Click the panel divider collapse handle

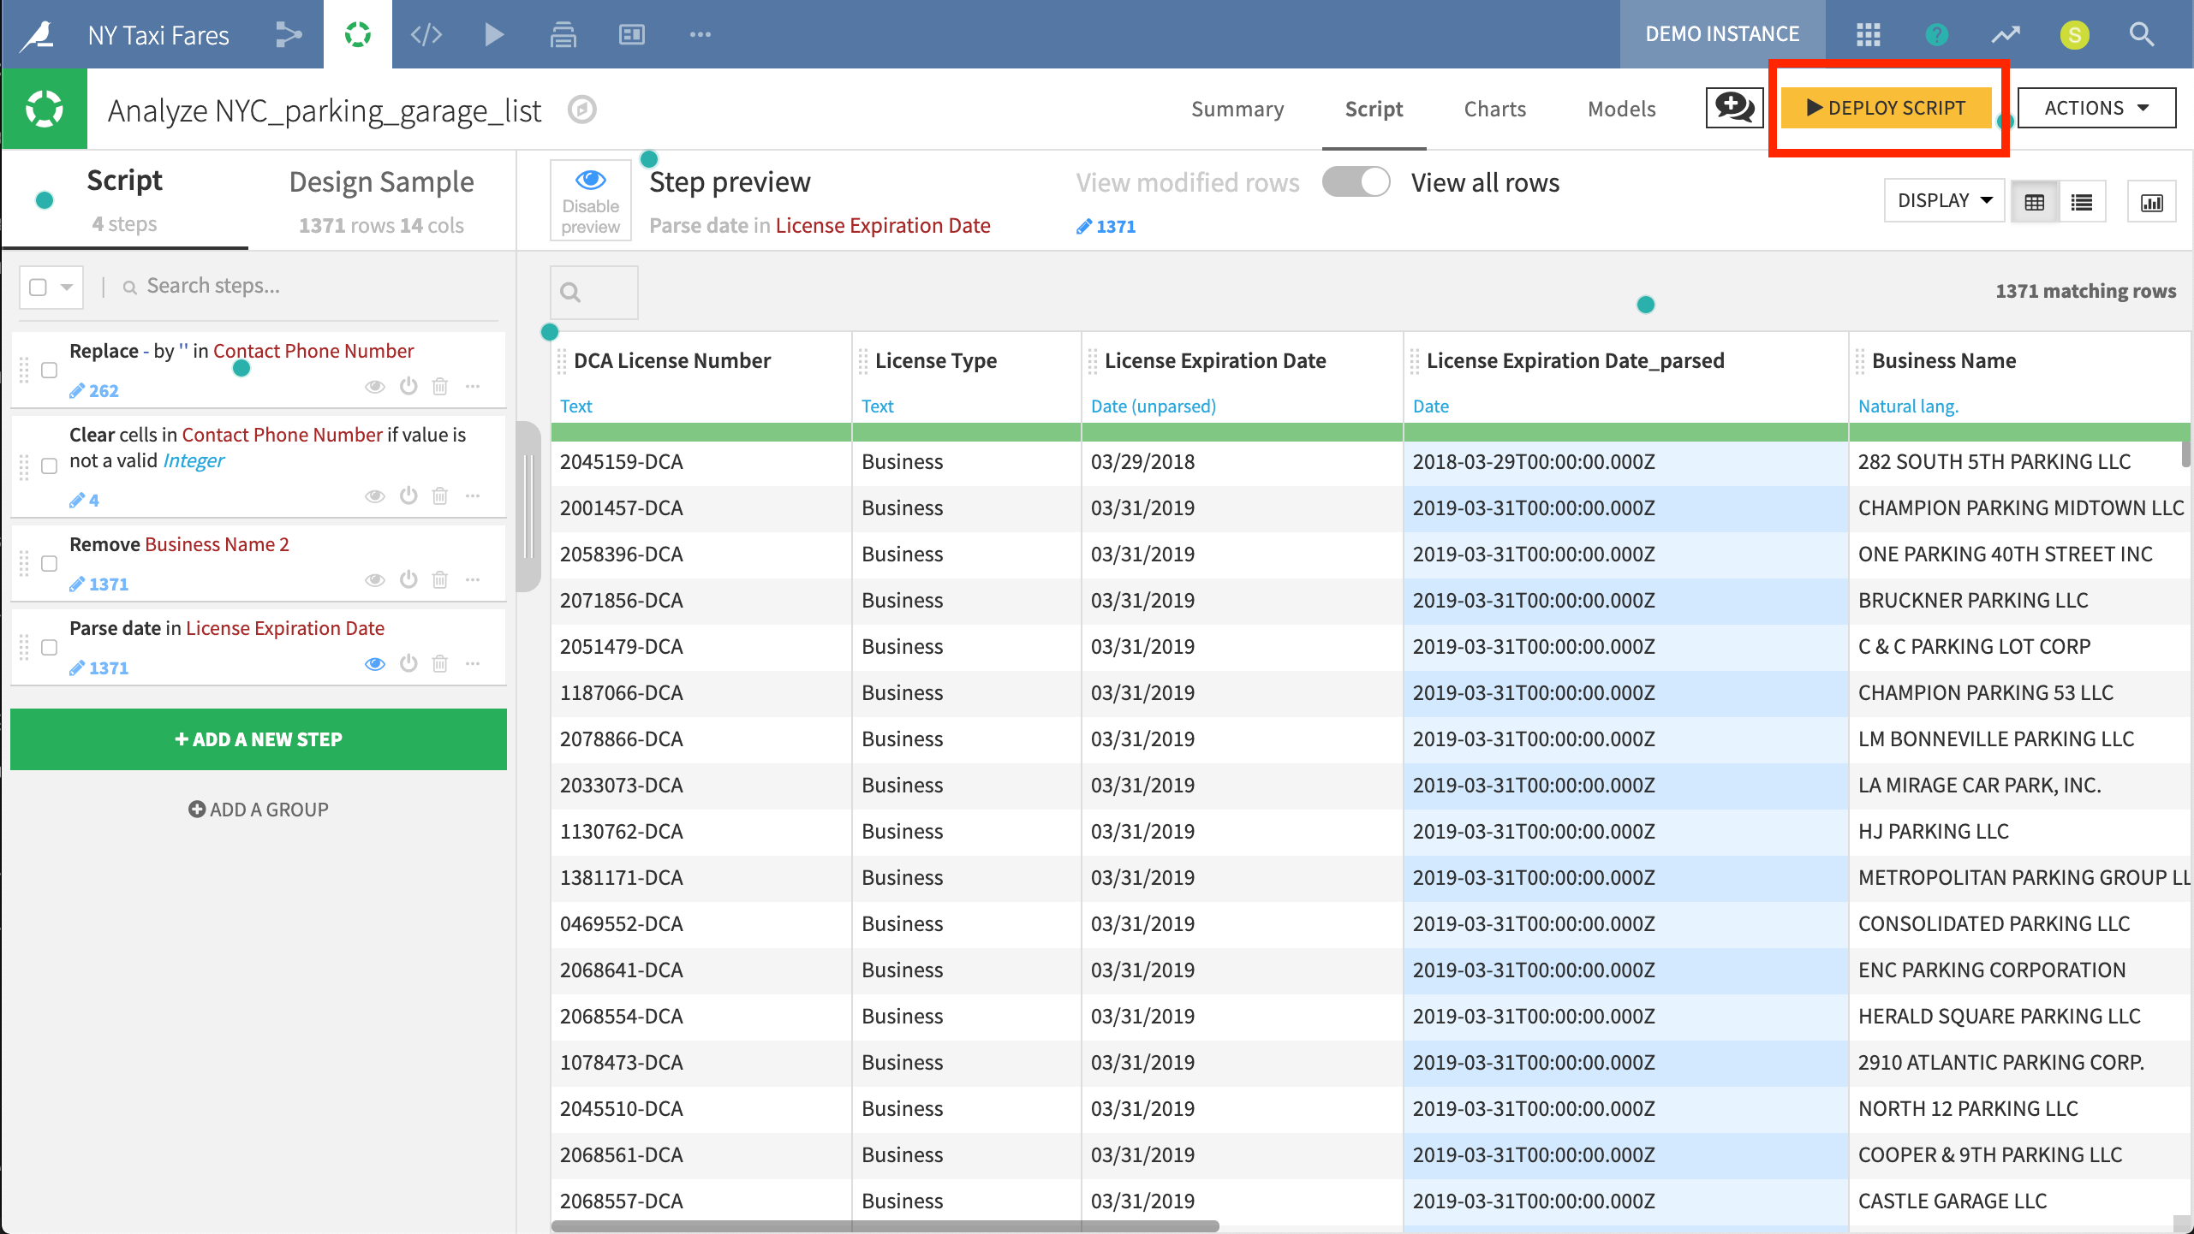pos(529,507)
